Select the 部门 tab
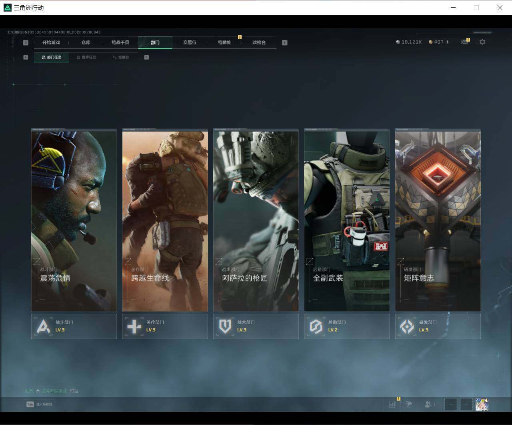The width and height of the screenshot is (512, 425). (155, 42)
